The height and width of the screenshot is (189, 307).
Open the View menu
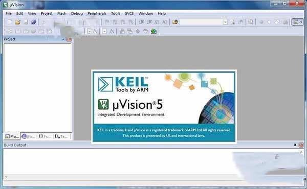point(32,13)
